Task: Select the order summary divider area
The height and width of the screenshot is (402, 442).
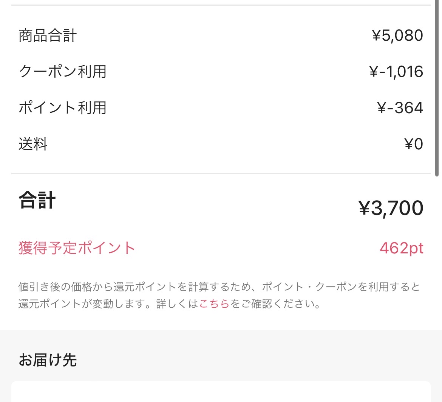Action: [x=221, y=173]
